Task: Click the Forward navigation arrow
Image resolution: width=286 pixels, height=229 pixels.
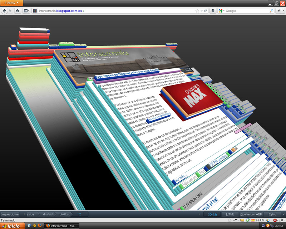Action: [10, 11]
